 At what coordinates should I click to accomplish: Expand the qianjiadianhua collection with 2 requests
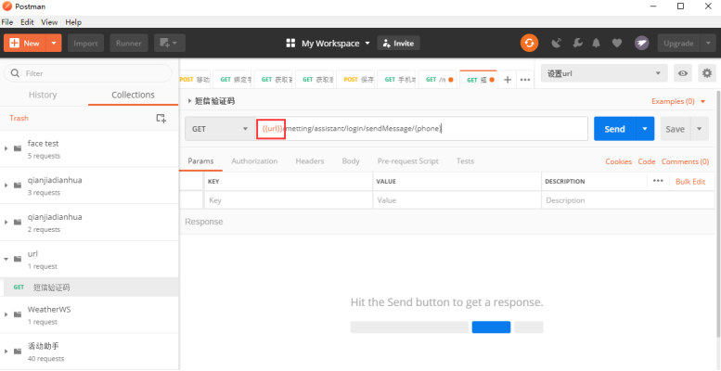click(x=6, y=222)
